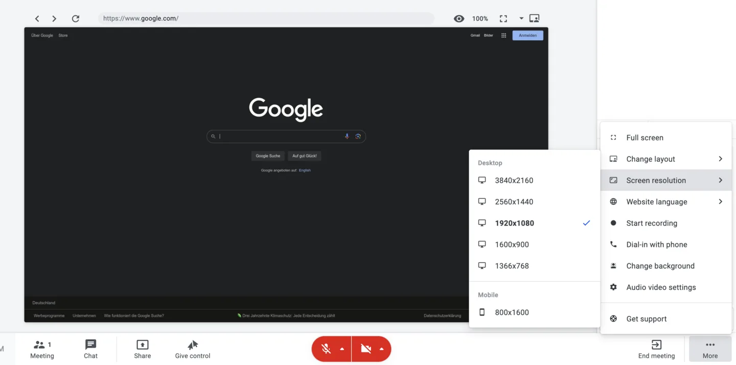
Task: Go back using the browser back arrow
Action: click(37, 18)
